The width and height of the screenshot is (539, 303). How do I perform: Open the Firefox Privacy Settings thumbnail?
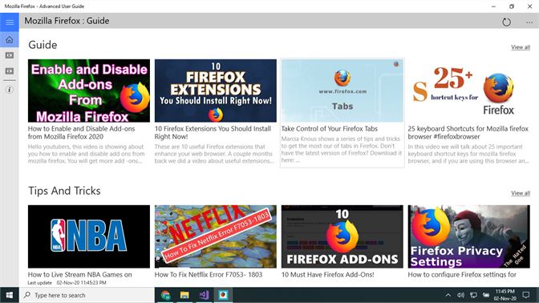click(469, 236)
